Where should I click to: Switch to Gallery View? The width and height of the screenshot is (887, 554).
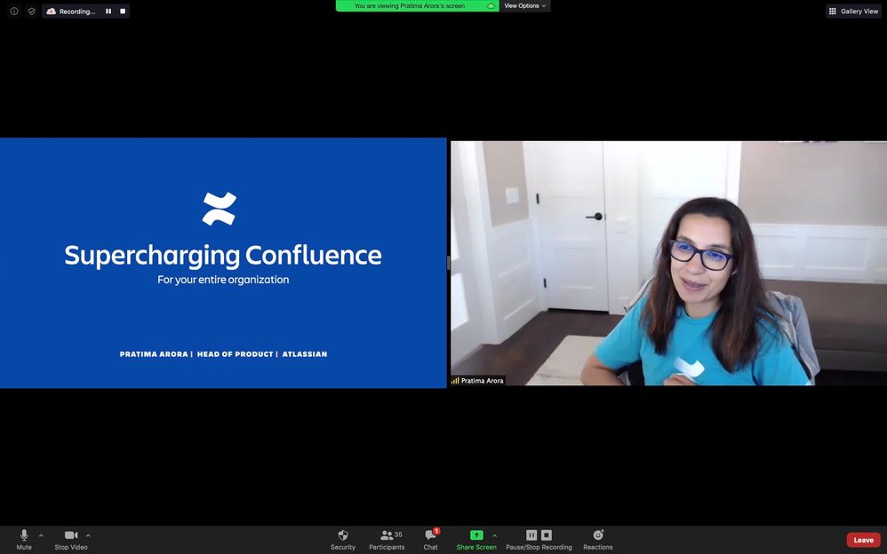[x=853, y=12]
